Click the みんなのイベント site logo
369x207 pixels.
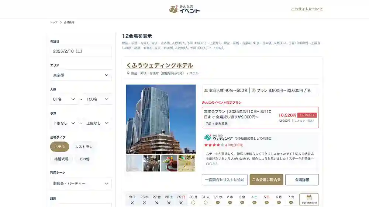[184, 9]
